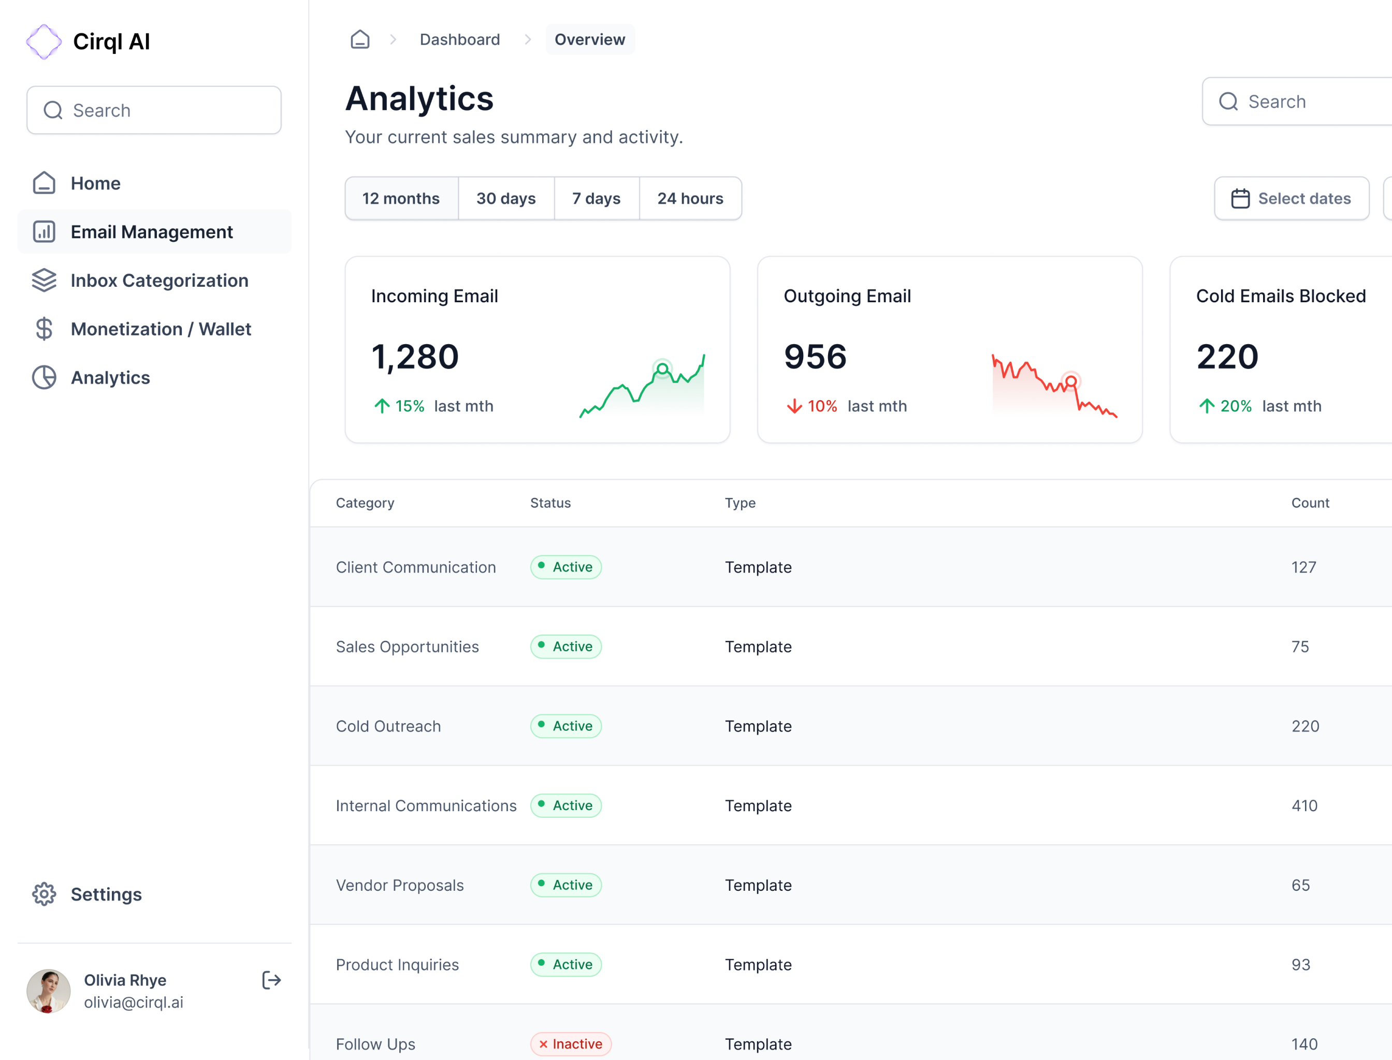Open Monetization / Wallet page

pyautogui.click(x=155, y=329)
